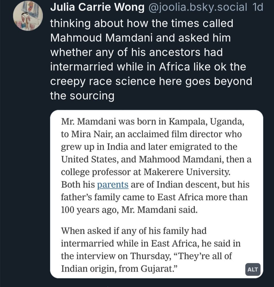Click the ALT badge on the image
Image resolution: width=274 pixels, height=287 pixels.
coord(253,269)
